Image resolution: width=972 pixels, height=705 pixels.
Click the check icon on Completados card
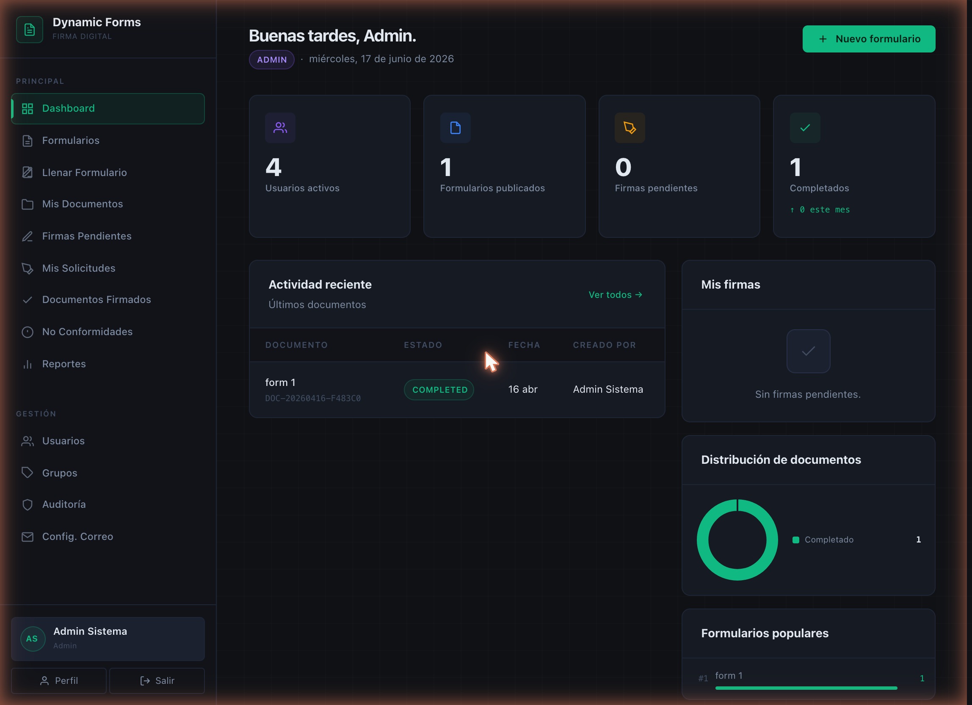click(805, 128)
